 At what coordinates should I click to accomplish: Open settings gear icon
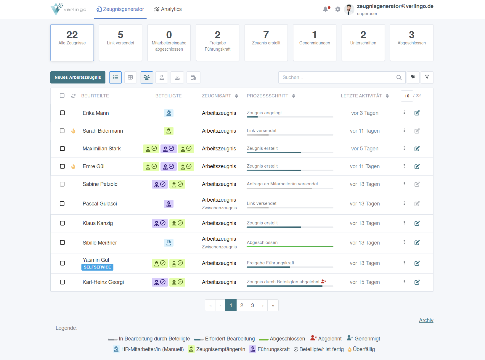tap(338, 9)
